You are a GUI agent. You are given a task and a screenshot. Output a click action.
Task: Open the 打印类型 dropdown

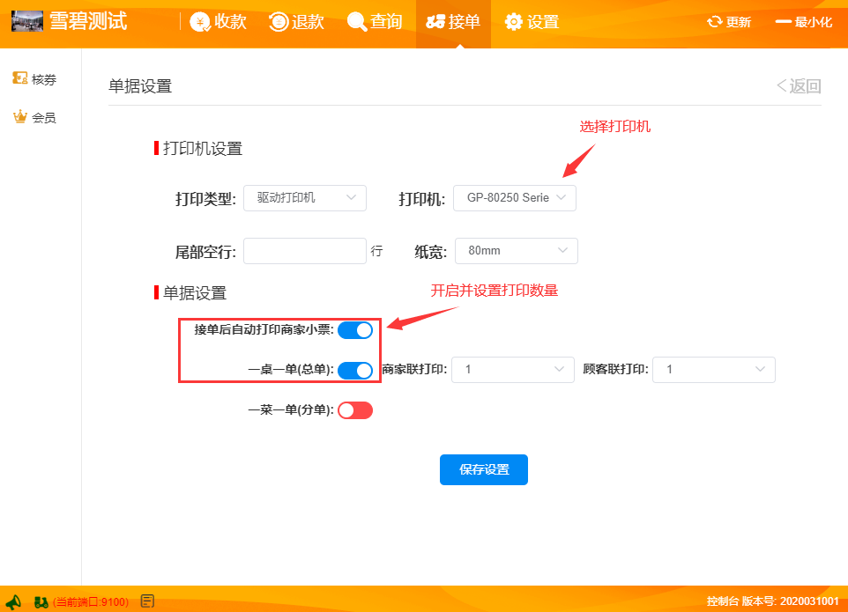304,198
